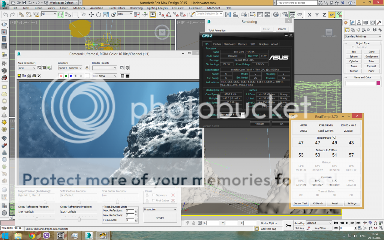Viewport: 384px width, 240px height.
Task: Activate the Select Object tool
Action: click(61, 15)
